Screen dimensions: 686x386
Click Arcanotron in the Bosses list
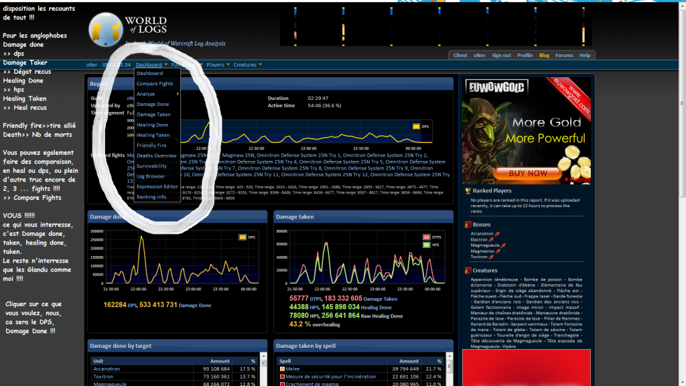click(482, 234)
